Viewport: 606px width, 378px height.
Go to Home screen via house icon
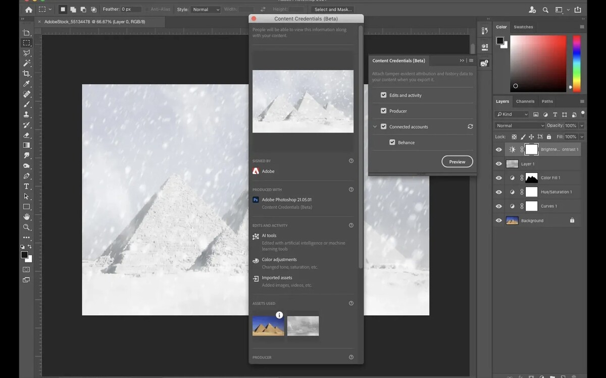click(28, 10)
